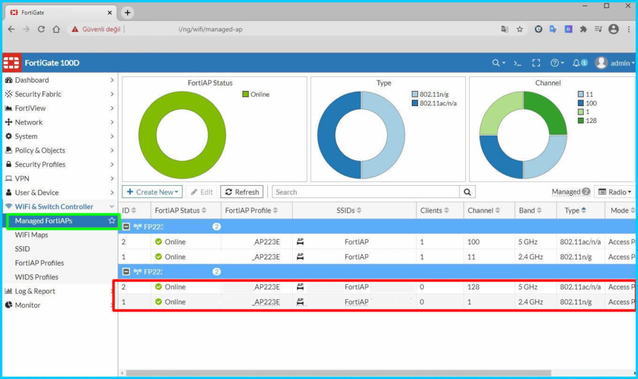Image resolution: width=638 pixels, height=379 pixels.
Task: Open FortiAP Profiles page
Action: (39, 263)
